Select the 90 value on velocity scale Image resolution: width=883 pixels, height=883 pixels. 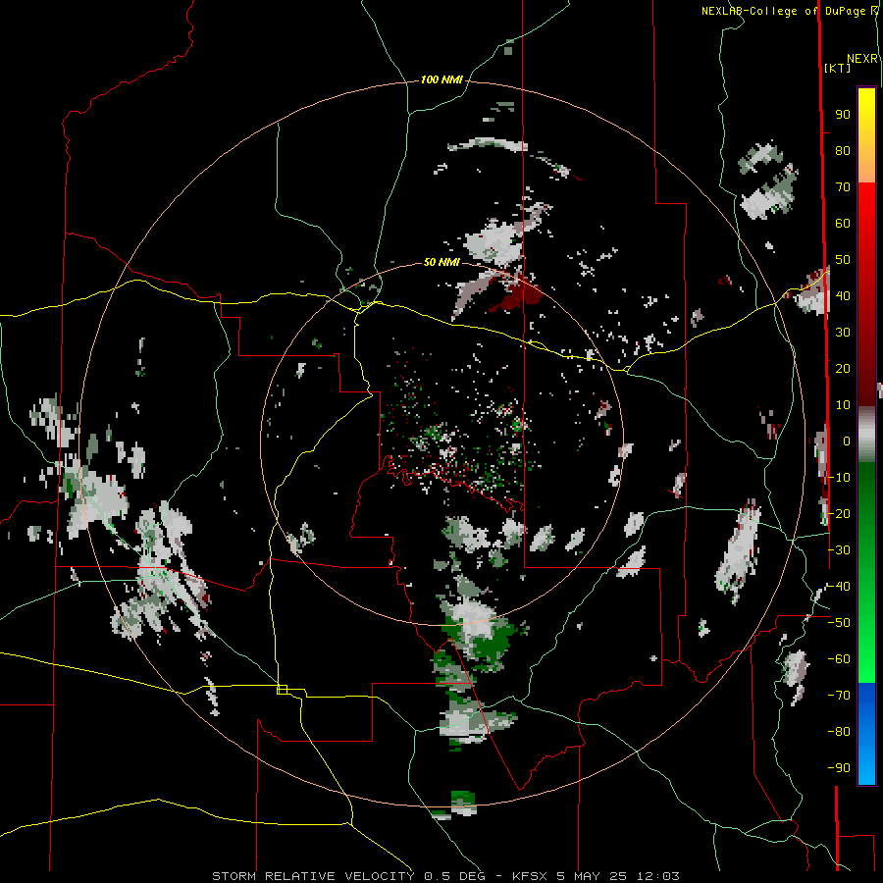pos(843,115)
